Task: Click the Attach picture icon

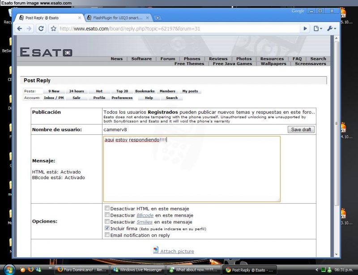Action: click(x=156, y=250)
